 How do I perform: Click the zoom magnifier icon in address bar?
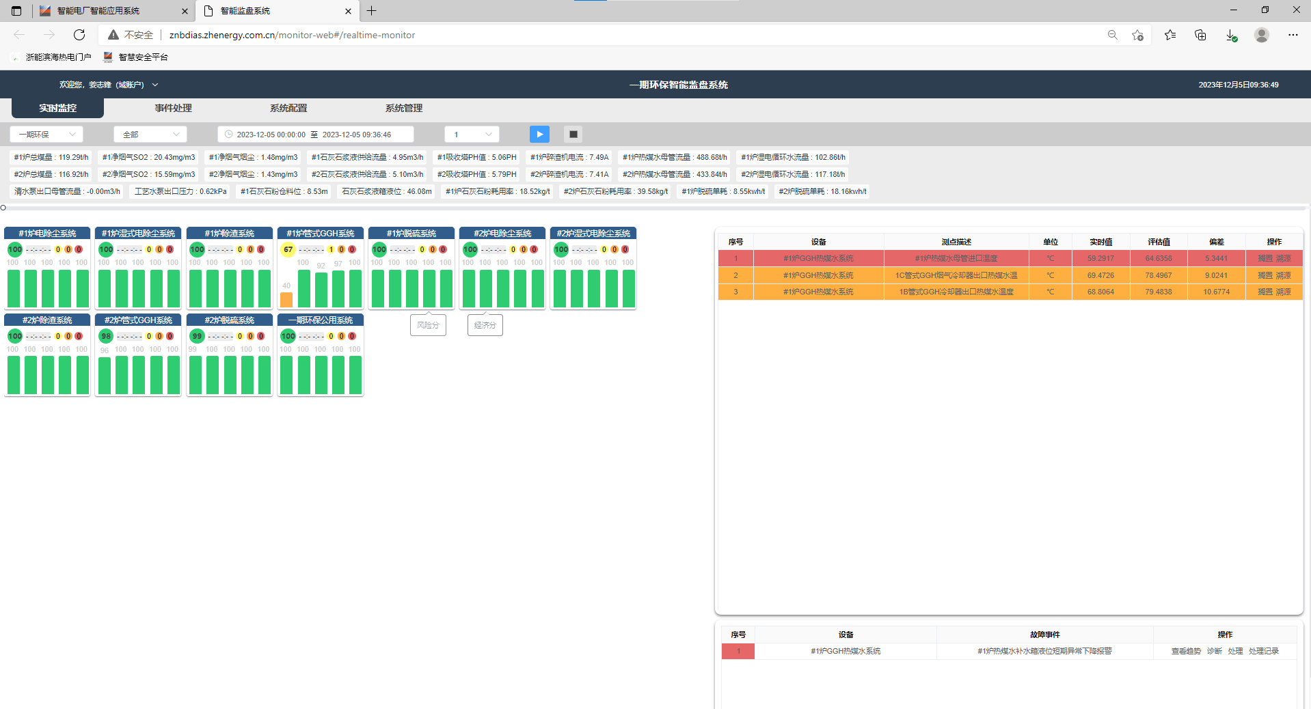(1112, 35)
